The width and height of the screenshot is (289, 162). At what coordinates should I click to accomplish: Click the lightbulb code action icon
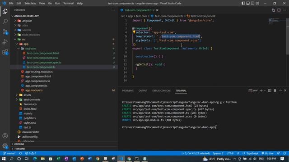click(134, 32)
